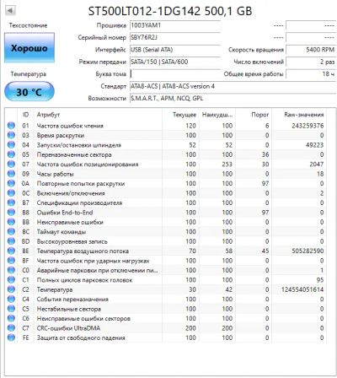
Task: Click raw value 243259376
Action: [x=308, y=126]
